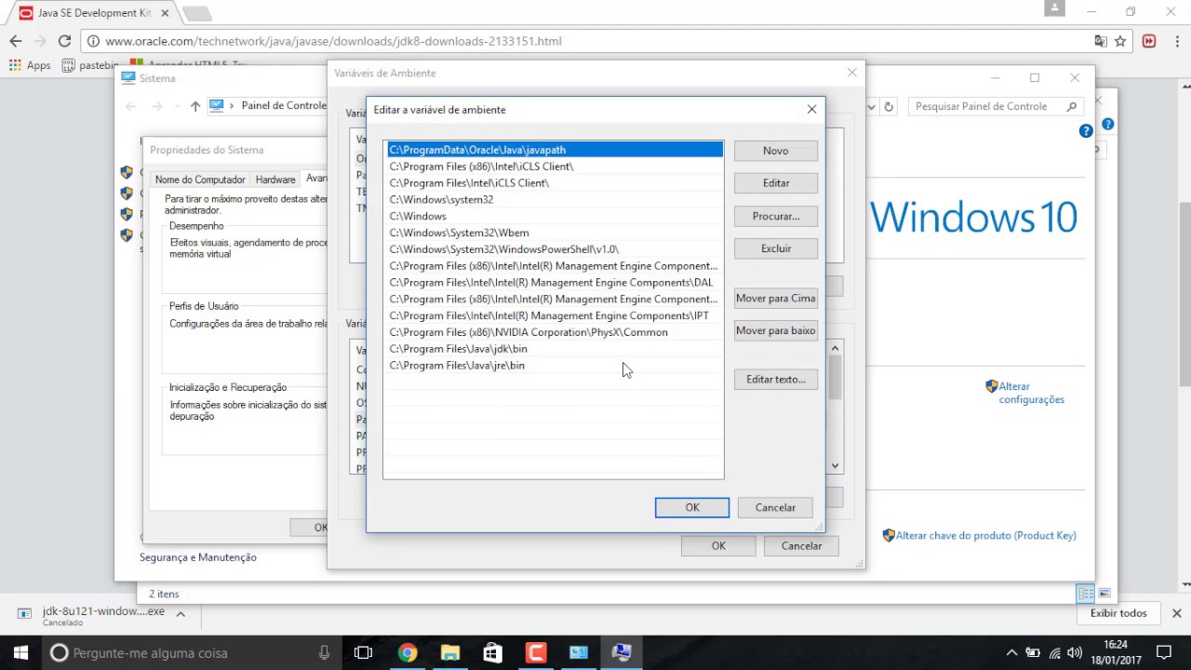Image resolution: width=1191 pixels, height=670 pixels.
Task: Click Mover para Cima button
Action: point(775,298)
